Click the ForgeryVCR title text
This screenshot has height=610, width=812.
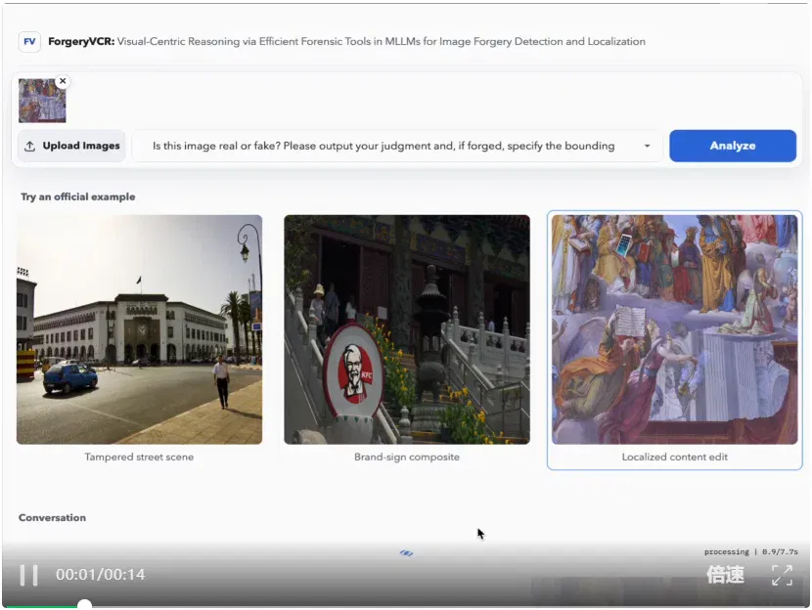click(81, 41)
